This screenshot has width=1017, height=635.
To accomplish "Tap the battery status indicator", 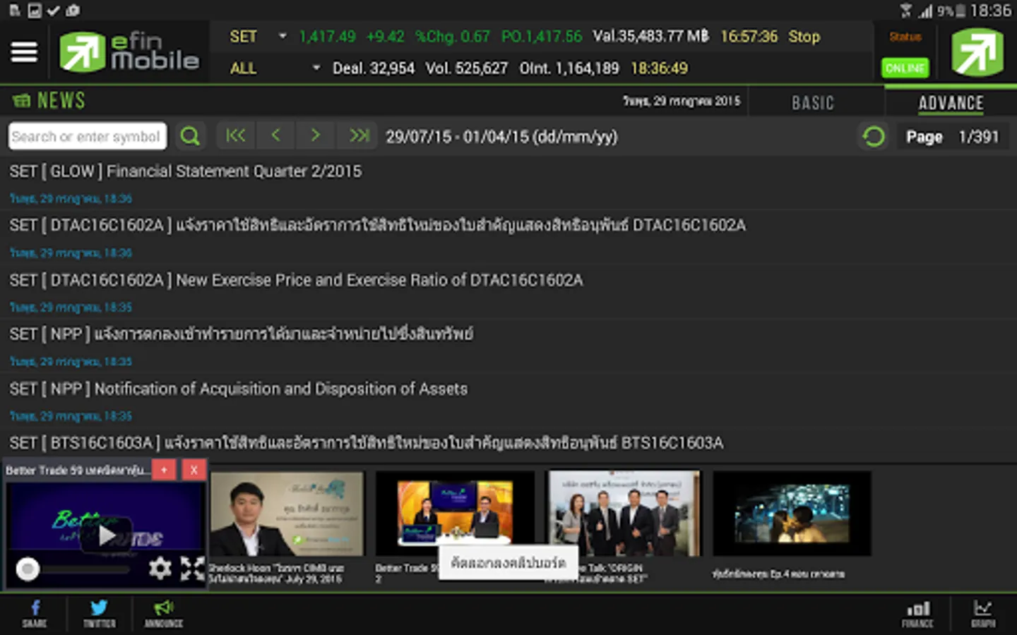I will [960, 11].
